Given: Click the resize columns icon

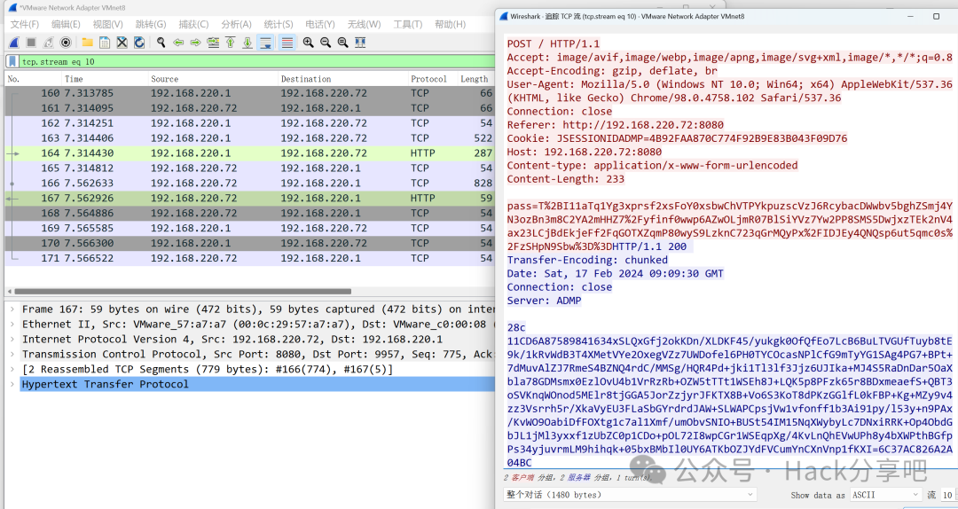Looking at the screenshot, I should click(359, 43).
